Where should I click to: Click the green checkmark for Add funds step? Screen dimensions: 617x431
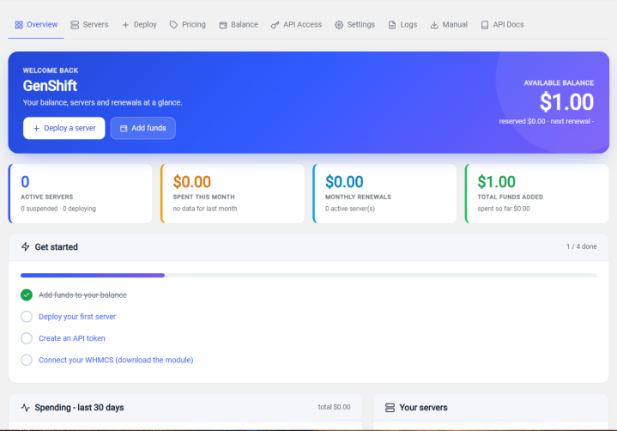click(27, 294)
